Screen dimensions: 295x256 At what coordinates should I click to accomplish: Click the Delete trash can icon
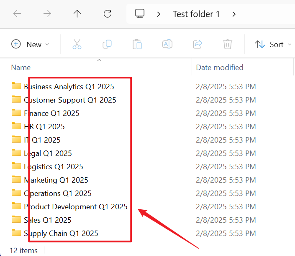[x=227, y=44]
